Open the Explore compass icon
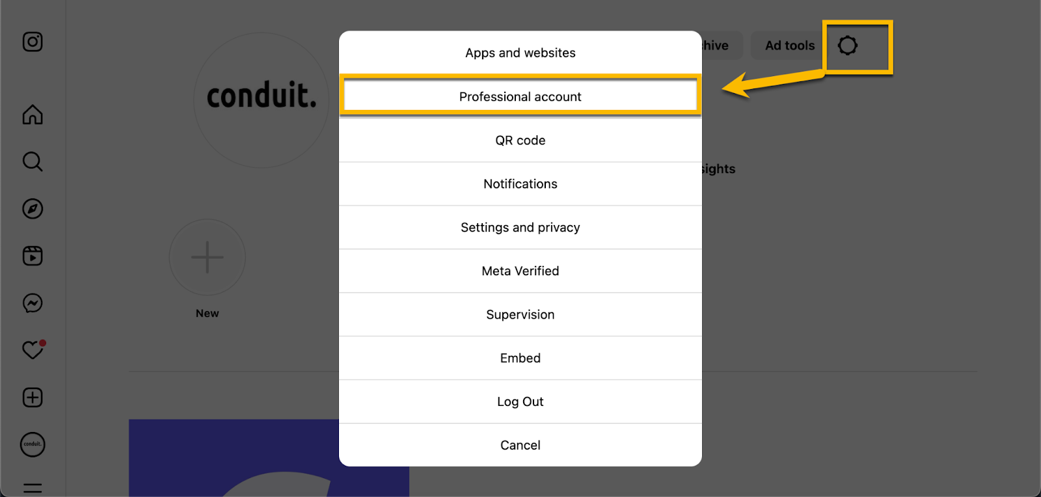This screenshot has width=1041, height=497. (33, 209)
